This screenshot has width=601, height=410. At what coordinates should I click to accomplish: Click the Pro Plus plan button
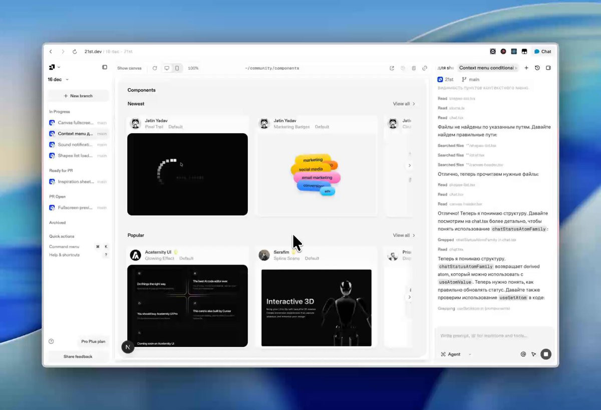(x=94, y=341)
